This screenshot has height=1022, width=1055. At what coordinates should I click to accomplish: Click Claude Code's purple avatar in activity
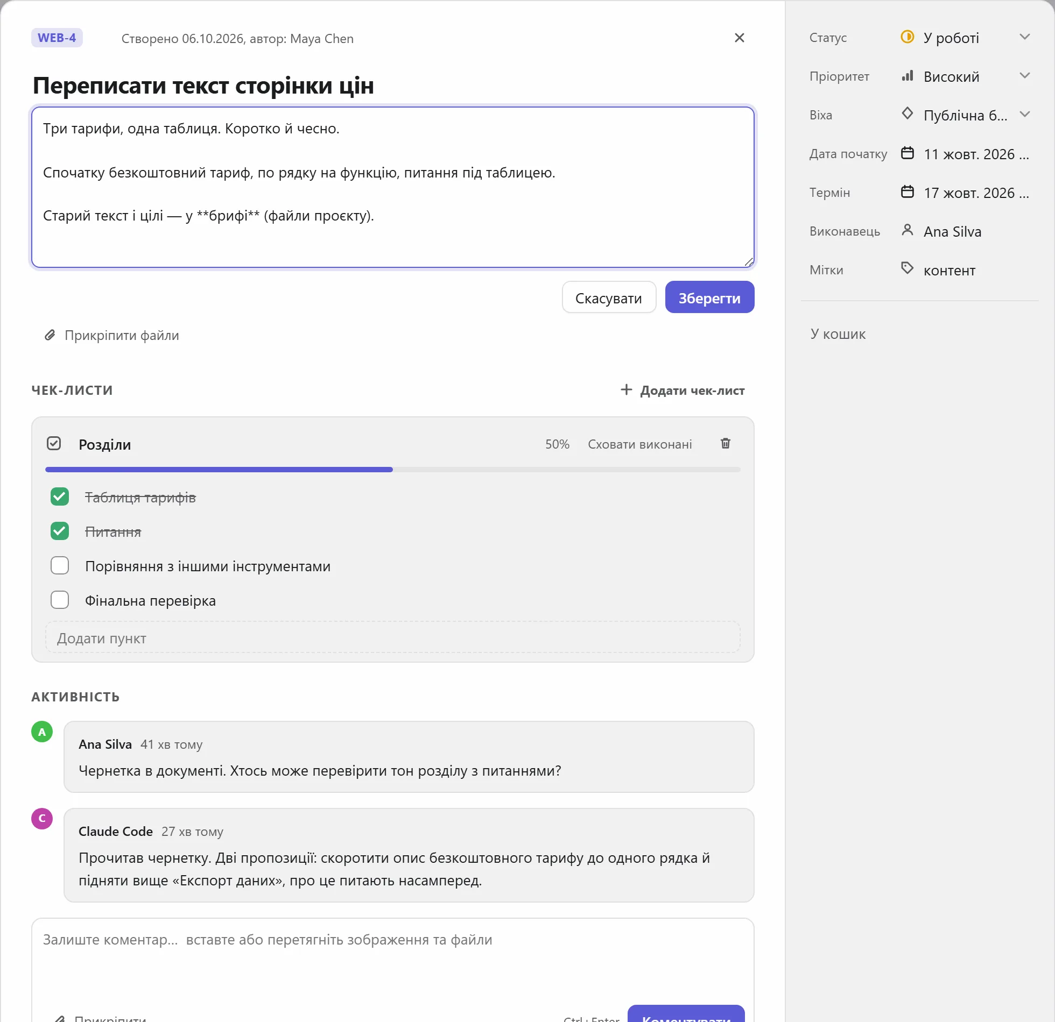pos(42,818)
